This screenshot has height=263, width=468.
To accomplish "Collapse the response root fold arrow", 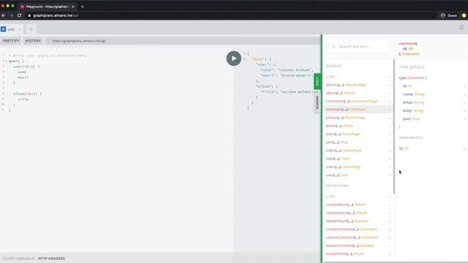I will pos(244,53).
